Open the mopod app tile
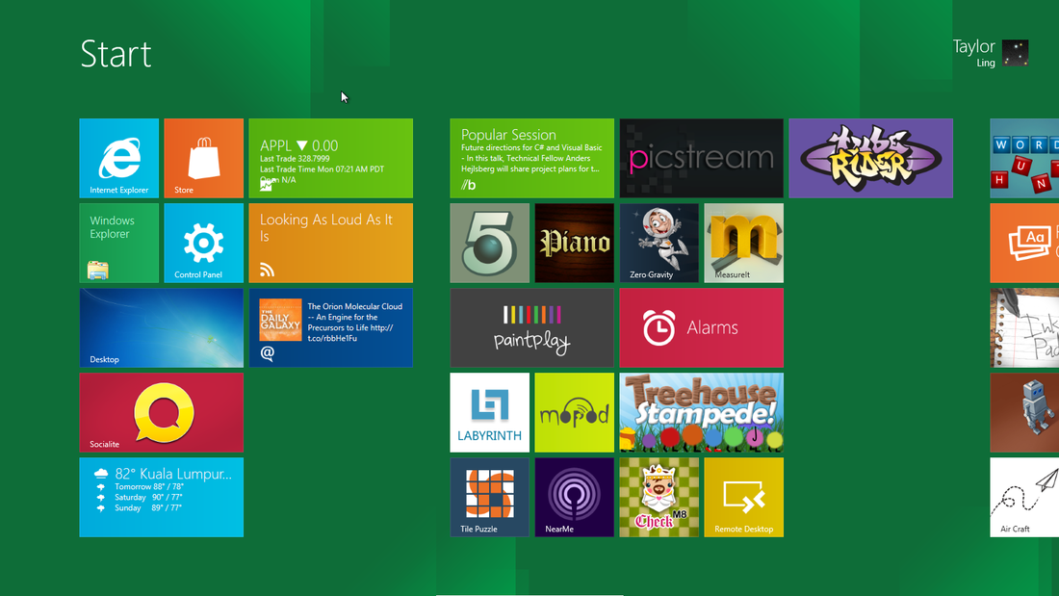The image size is (1059, 596). tap(574, 412)
